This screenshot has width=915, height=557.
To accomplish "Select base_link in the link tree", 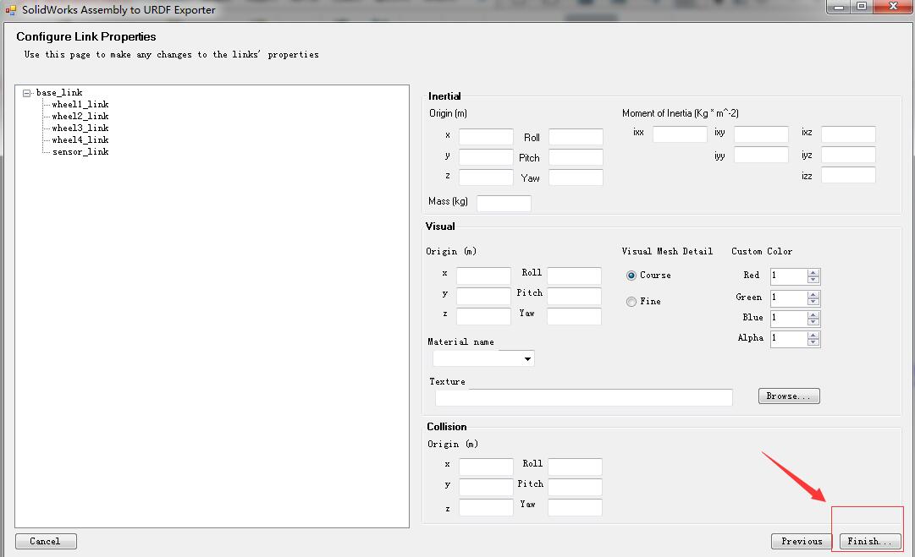I will tap(59, 93).
